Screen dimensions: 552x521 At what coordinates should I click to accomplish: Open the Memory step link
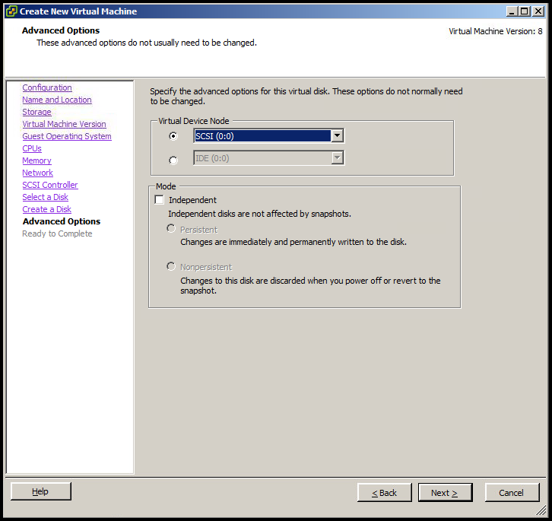pos(37,160)
